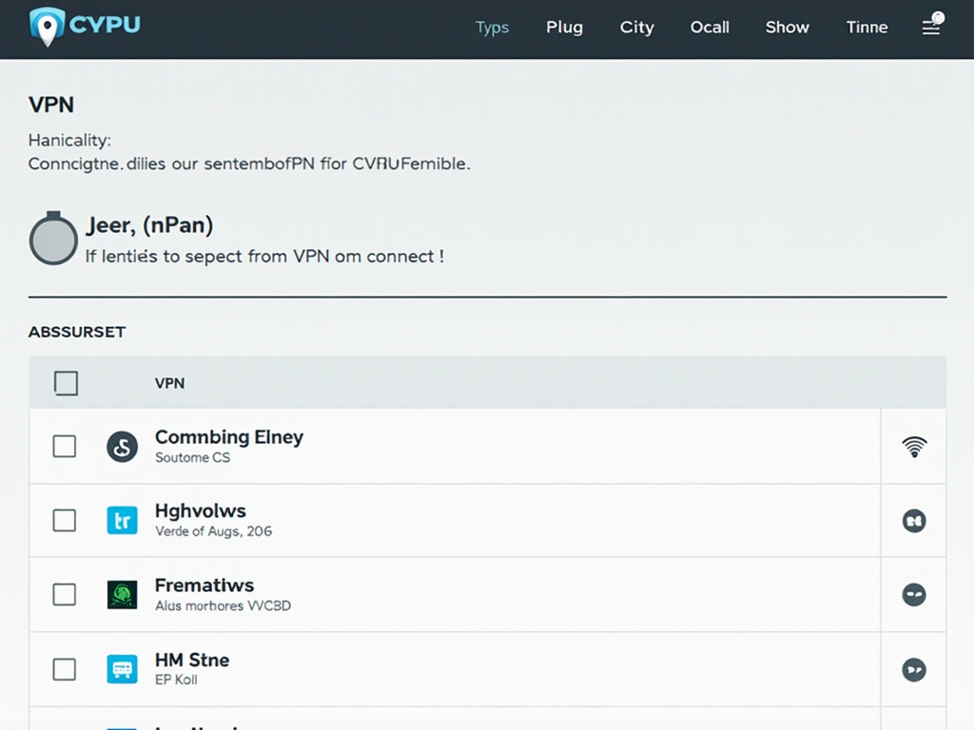Click the VPN column header
This screenshot has height=730, width=974.
(x=169, y=383)
